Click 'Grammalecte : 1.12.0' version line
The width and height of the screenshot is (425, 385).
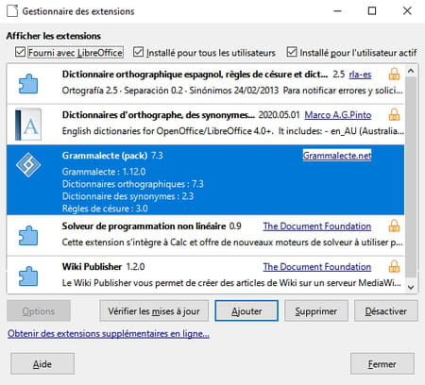point(104,172)
